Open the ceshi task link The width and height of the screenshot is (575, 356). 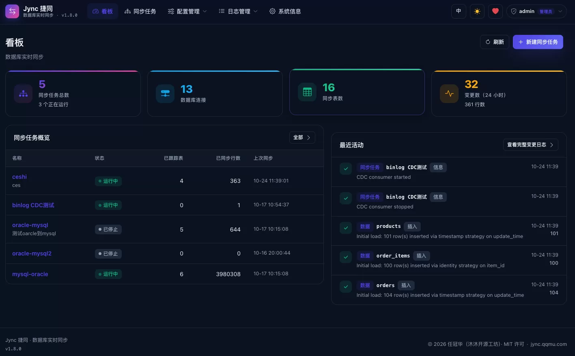(x=19, y=177)
